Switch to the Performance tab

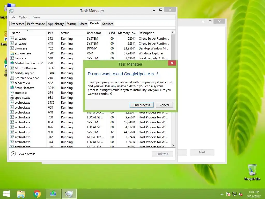pos(36,24)
